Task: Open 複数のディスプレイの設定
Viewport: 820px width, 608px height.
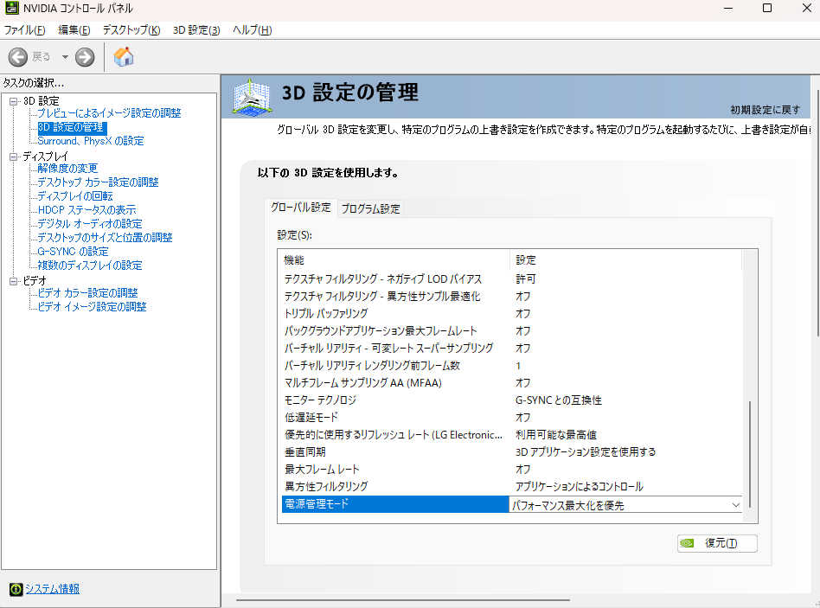Action: click(89, 265)
